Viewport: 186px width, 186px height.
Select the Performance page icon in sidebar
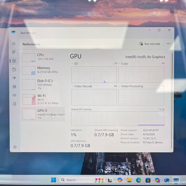14,61
